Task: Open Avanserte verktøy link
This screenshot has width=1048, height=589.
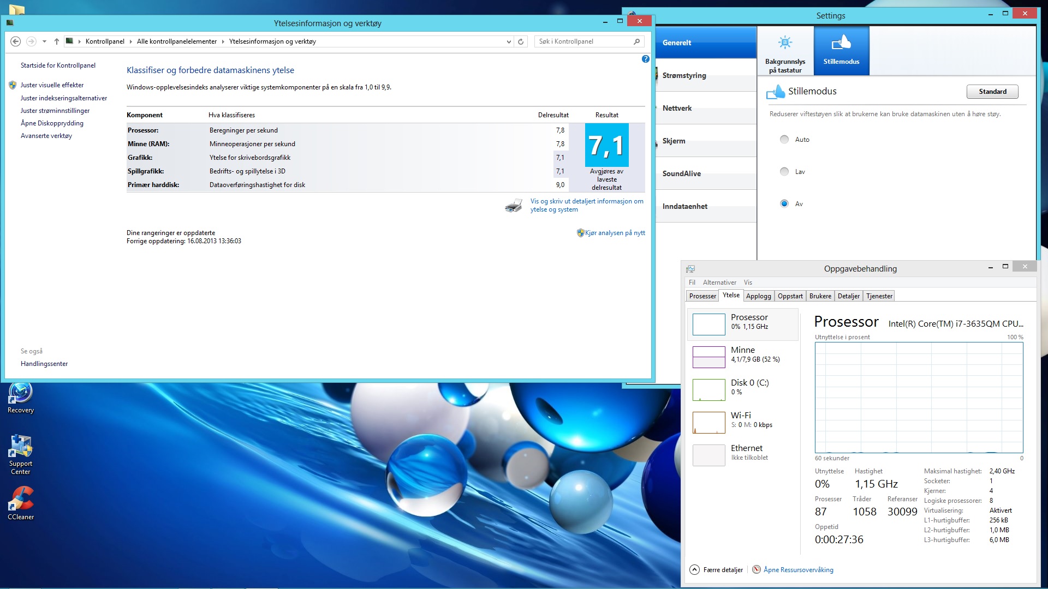Action: tap(46, 136)
